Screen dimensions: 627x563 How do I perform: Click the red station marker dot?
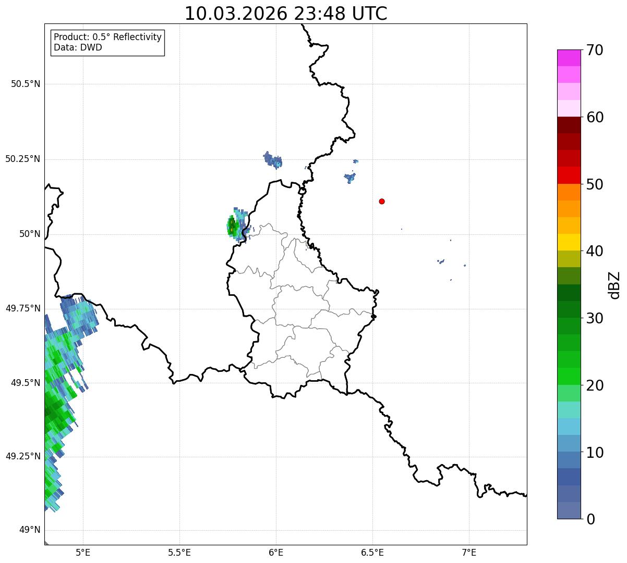click(x=382, y=202)
